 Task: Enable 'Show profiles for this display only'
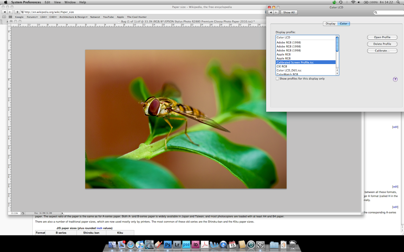pyautogui.click(x=277, y=79)
